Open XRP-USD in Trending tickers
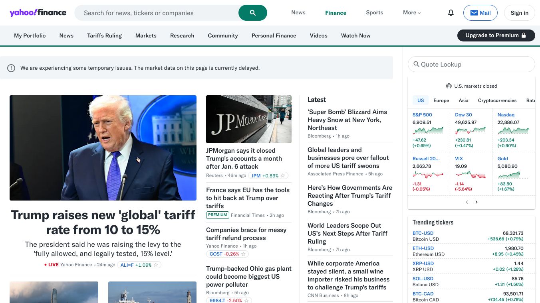 (423, 264)
